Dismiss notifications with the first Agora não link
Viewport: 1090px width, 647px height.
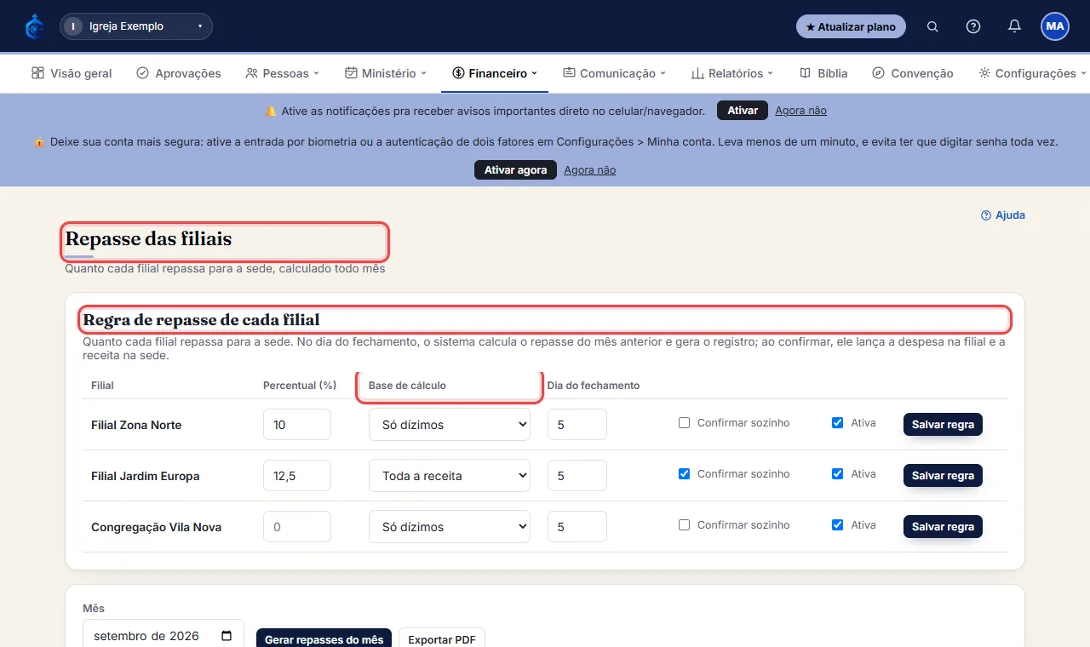[x=800, y=111]
